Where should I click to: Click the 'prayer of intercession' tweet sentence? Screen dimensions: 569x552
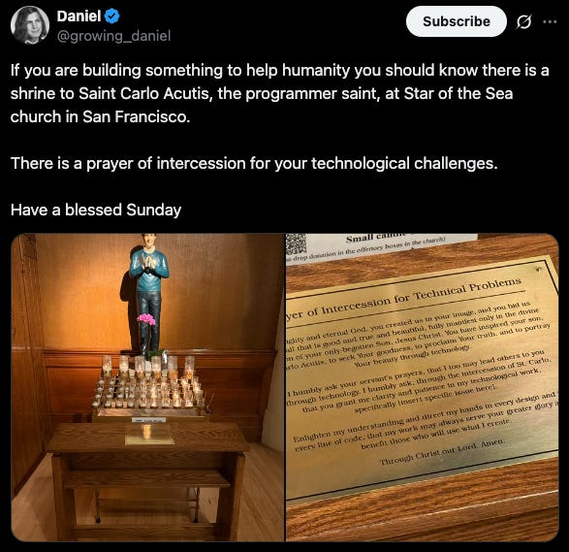tap(254, 163)
